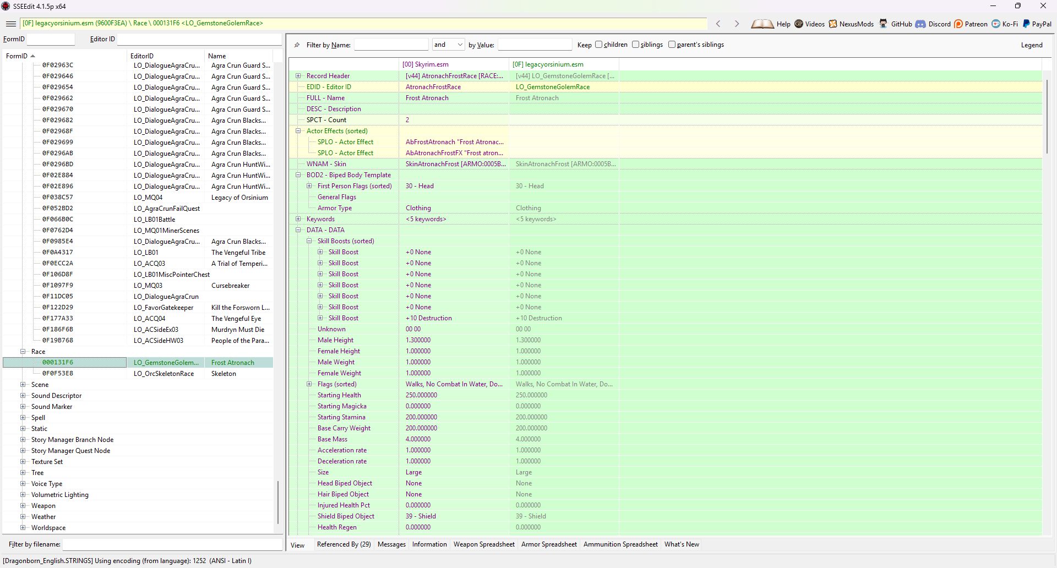Open the 'and' filter operator dropdown

click(x=448, y=45)
